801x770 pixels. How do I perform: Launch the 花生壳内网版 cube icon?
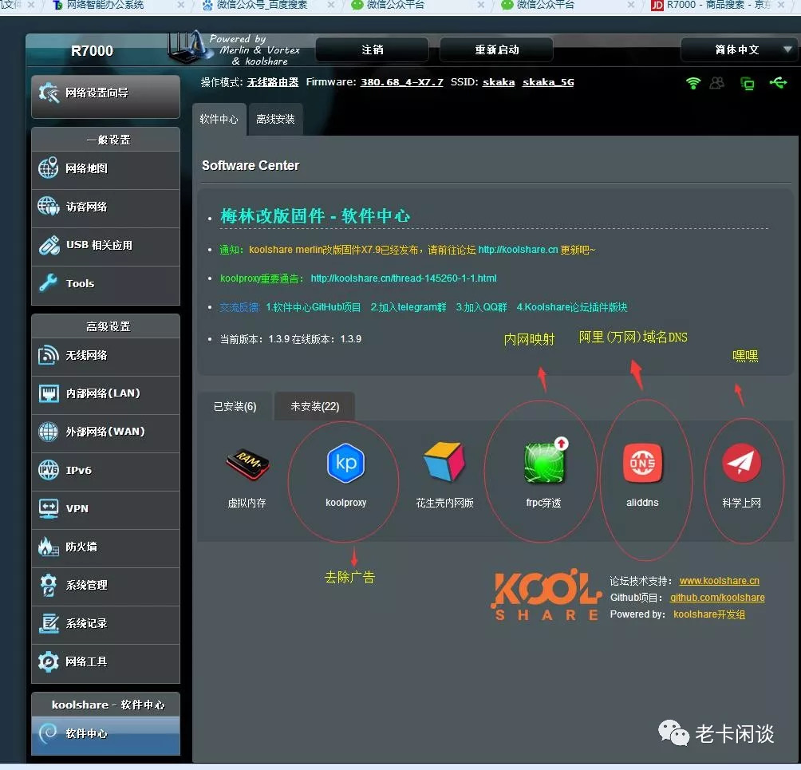(444, 462)
